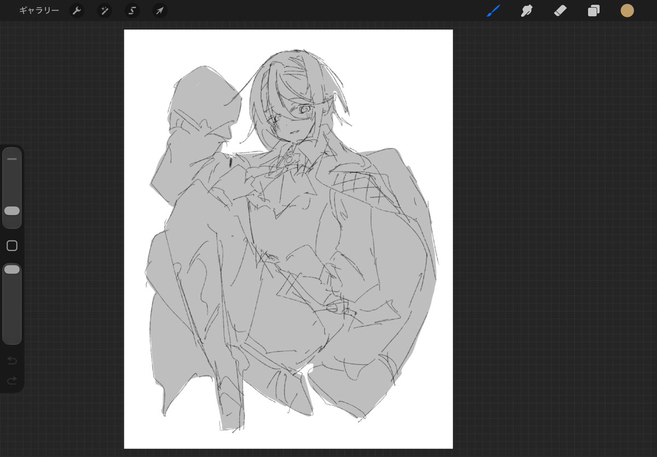Screen dimensions: 657x457
Task: Open the active color picker swatch
Action: (627, 10)
